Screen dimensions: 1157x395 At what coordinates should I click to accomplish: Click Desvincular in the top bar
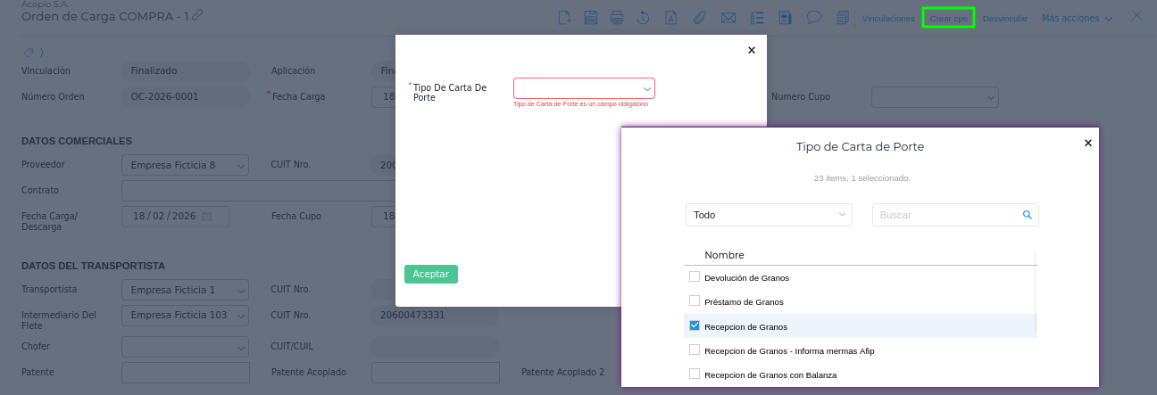point(1004,18)
